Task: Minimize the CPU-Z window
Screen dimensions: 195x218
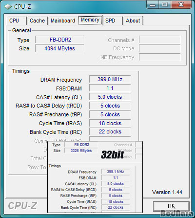Action: (x=153, y=5)
